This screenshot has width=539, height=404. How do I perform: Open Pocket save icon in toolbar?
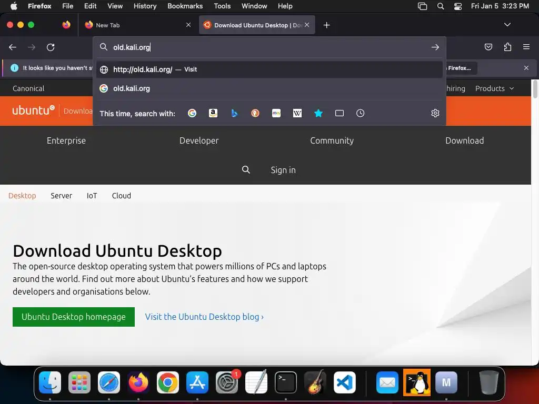pyautogui.click(x=488, y=47)
